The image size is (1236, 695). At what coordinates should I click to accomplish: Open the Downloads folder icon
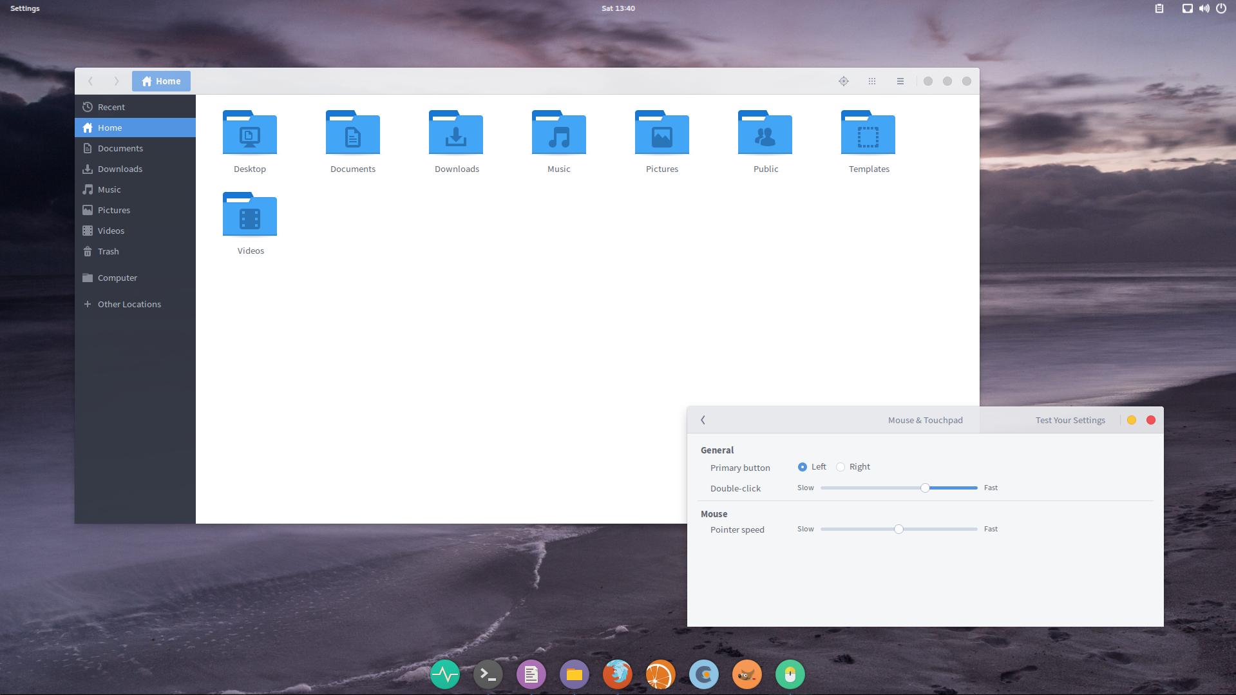[x=456, y=133]
